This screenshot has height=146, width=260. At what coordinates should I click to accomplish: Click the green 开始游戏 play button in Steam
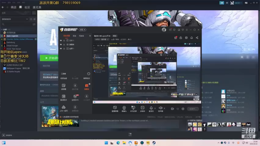pos(49,58)
